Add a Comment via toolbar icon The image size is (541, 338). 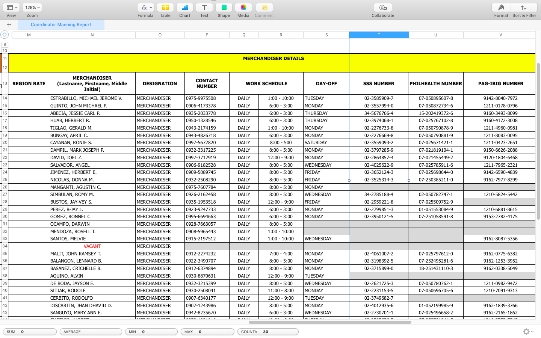(264, 8)
